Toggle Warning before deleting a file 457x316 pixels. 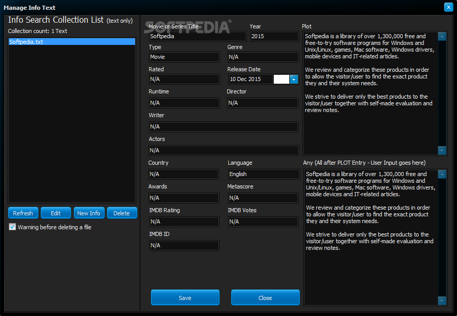tap(12, 227)
